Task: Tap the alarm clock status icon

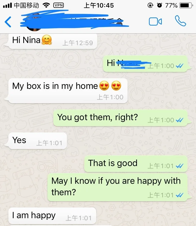Action: pos(160,5)
